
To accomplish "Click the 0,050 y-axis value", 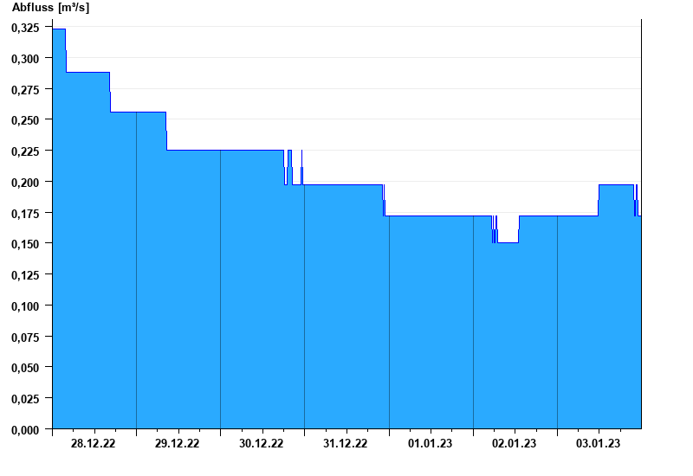I will (x=25, y=367).
